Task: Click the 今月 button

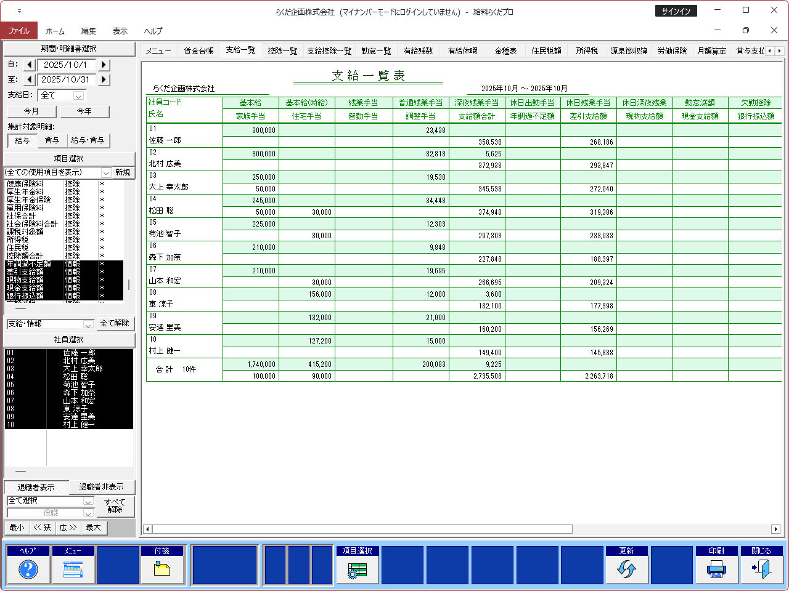Action: pos(31,111)
